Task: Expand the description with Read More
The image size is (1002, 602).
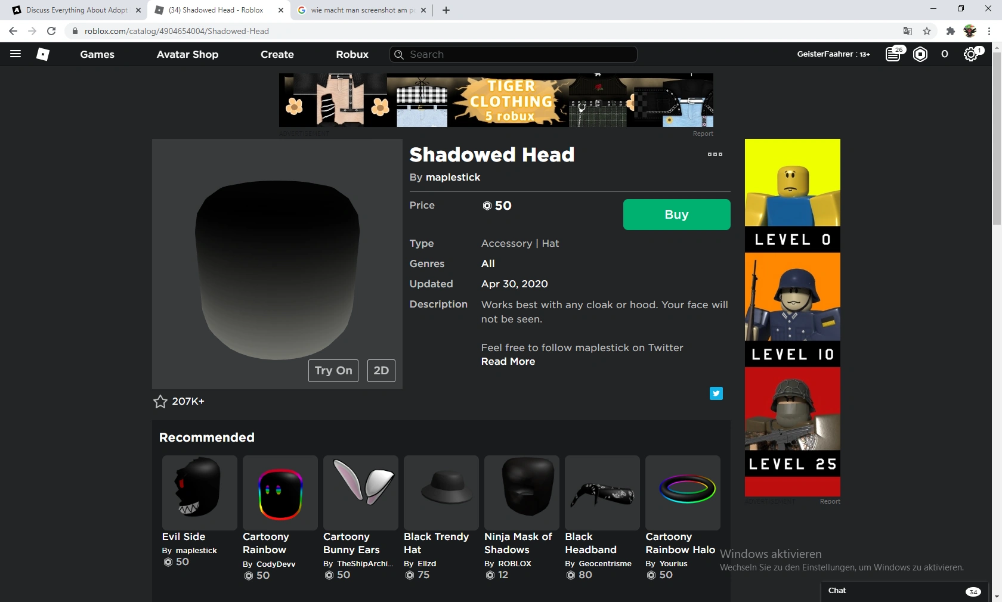Action: [508, 362]
